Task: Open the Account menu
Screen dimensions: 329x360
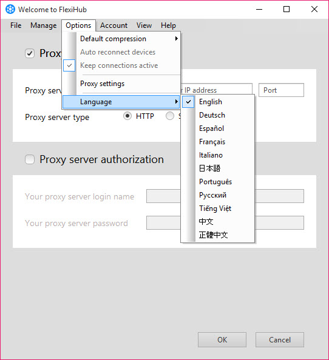Action: 114,25
